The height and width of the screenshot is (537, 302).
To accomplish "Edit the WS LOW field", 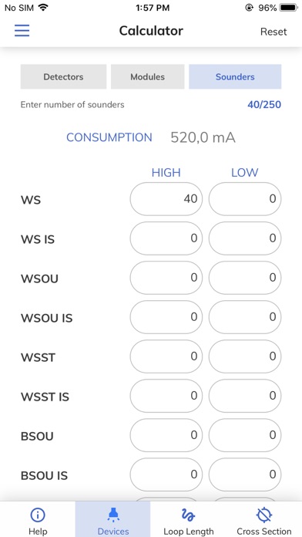I will (245, 198).
